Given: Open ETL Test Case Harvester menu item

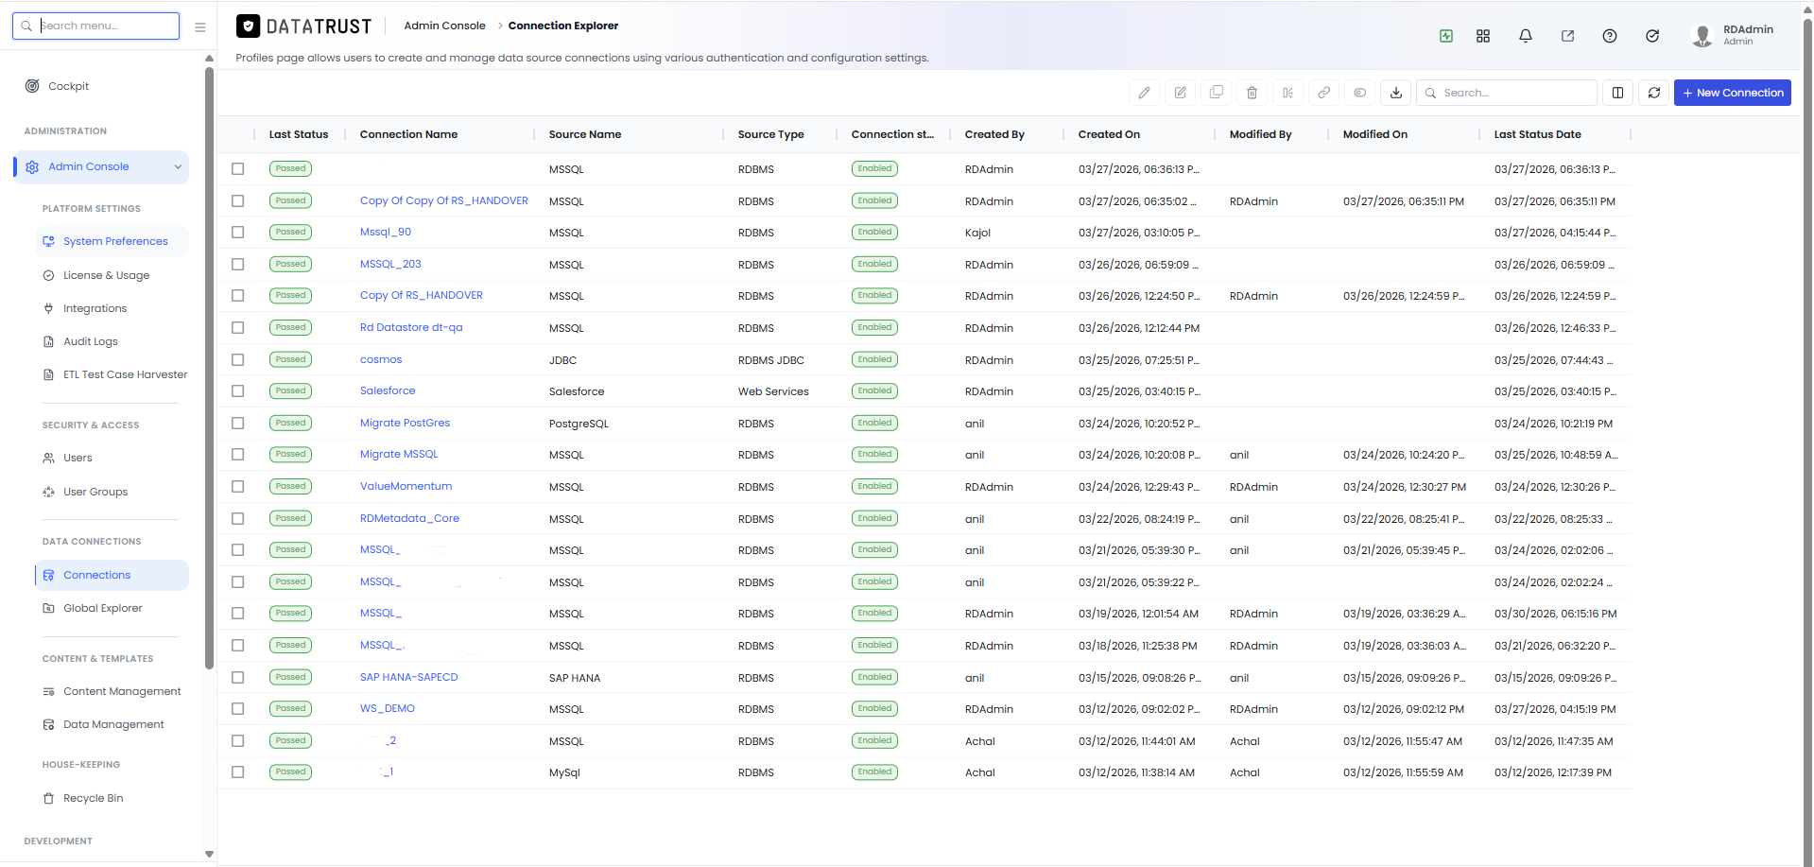Looking at the screenshot, I should pos(112,374).
